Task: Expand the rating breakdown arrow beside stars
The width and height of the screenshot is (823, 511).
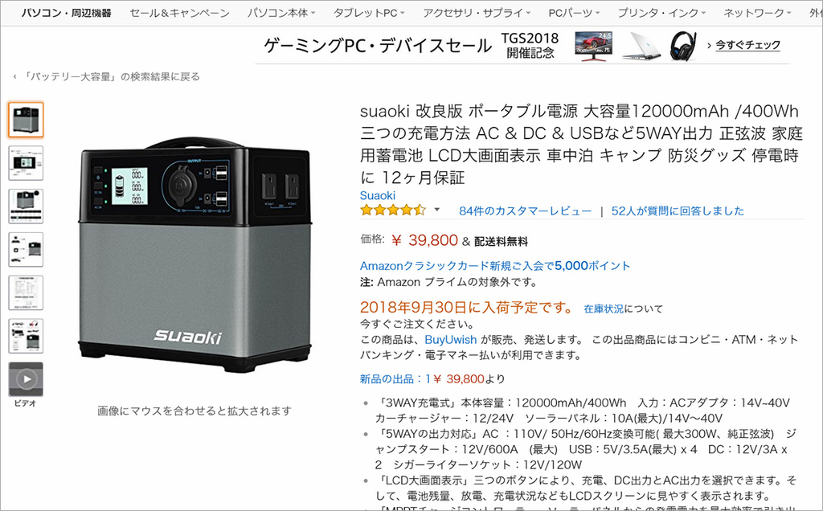Action: pos(436,211)
